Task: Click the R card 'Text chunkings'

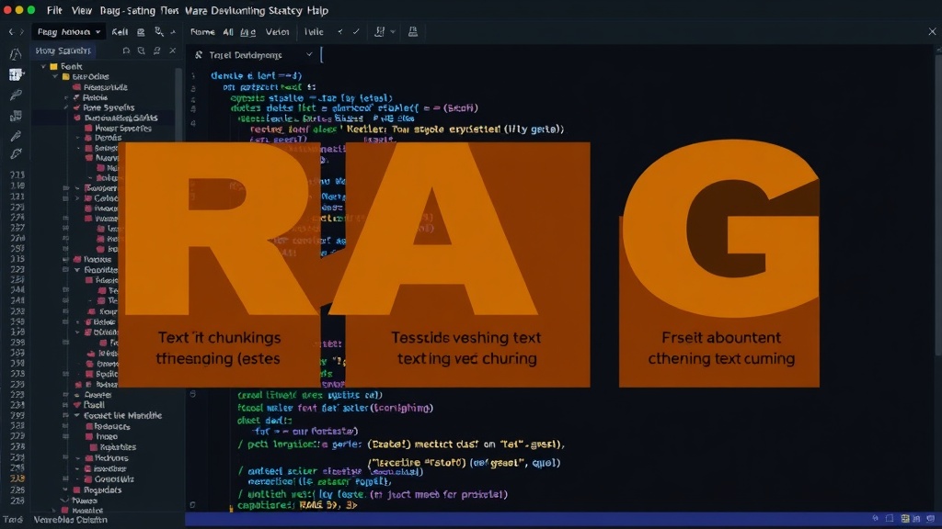Action: click(219, 264)
